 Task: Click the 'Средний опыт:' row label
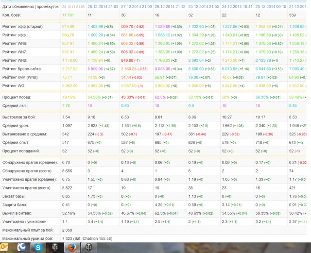16,142
